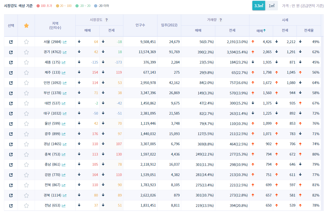Open external link icon for 제주 row
The image size is (328, 213).
(x=11, y=73)
